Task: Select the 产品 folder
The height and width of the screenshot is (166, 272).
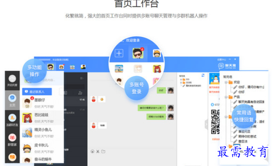Action: 234,97
